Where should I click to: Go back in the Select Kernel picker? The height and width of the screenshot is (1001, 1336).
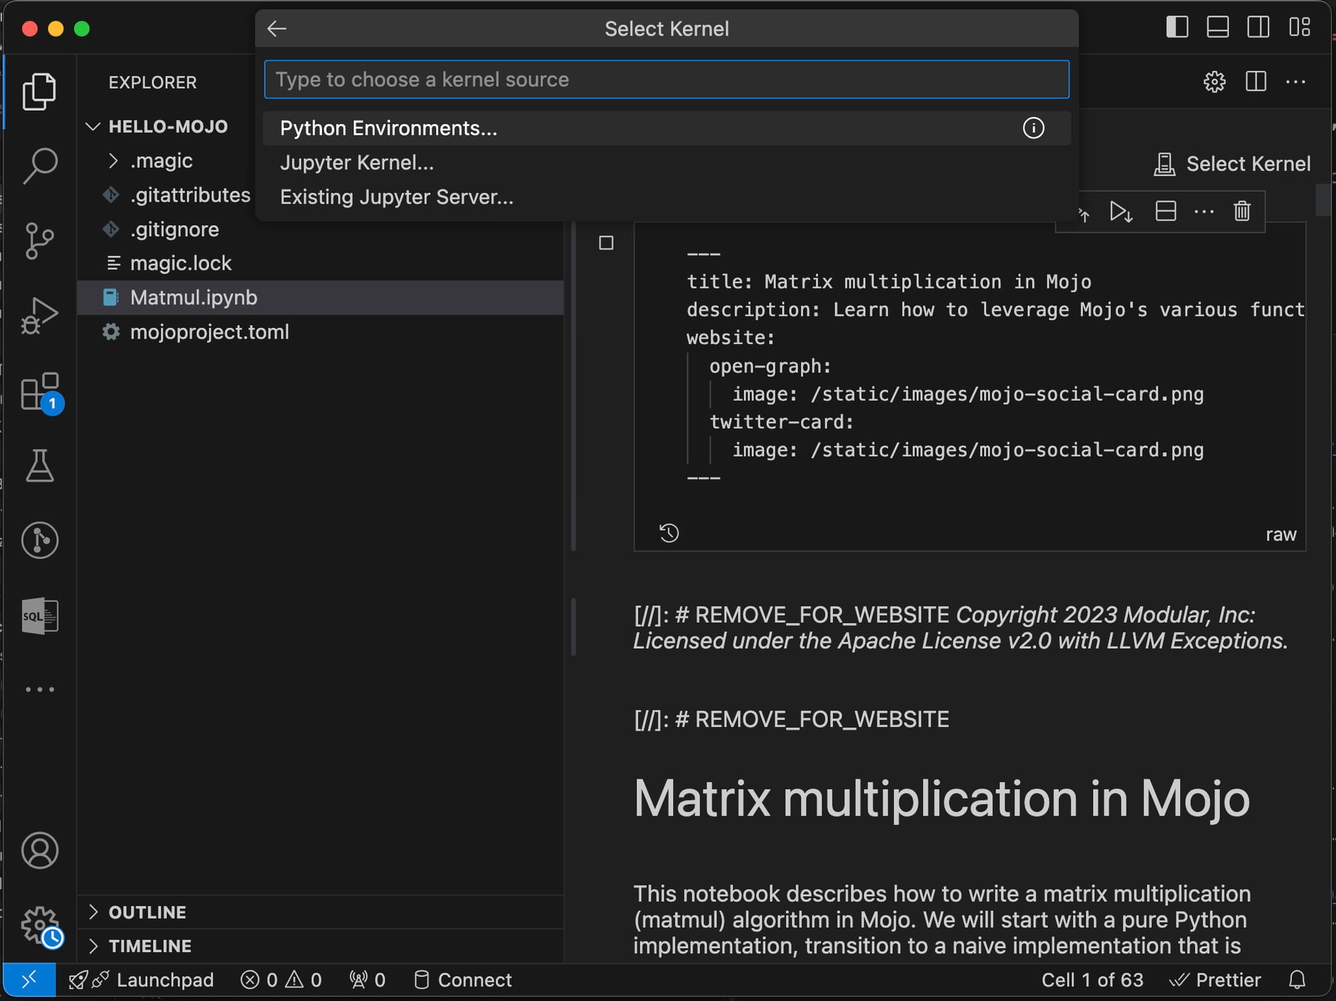(x=277, y=29)
